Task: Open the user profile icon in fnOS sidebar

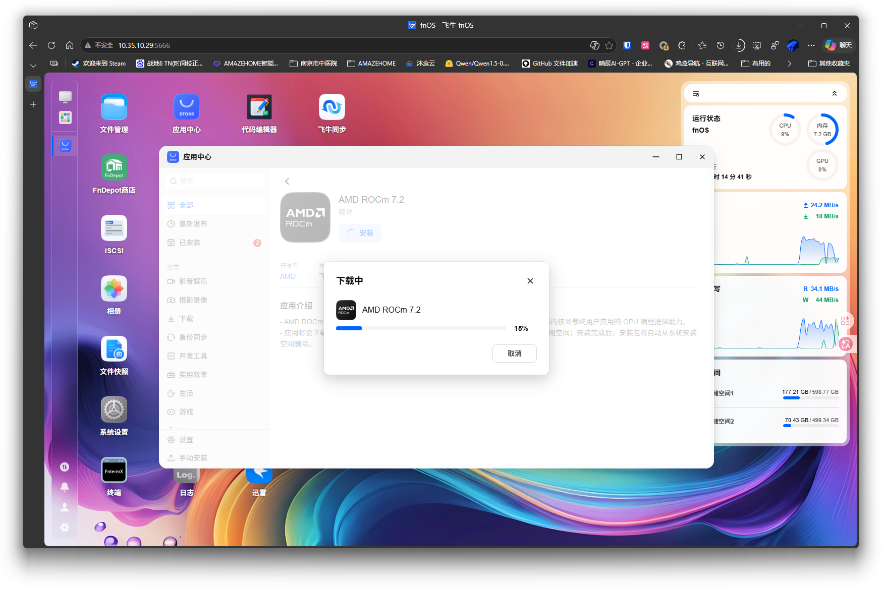Action: coord(65,507)
